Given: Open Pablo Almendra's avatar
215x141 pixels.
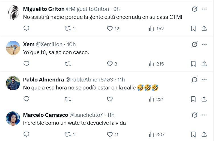Looking at the screenshot, I should tap(13, 83).
